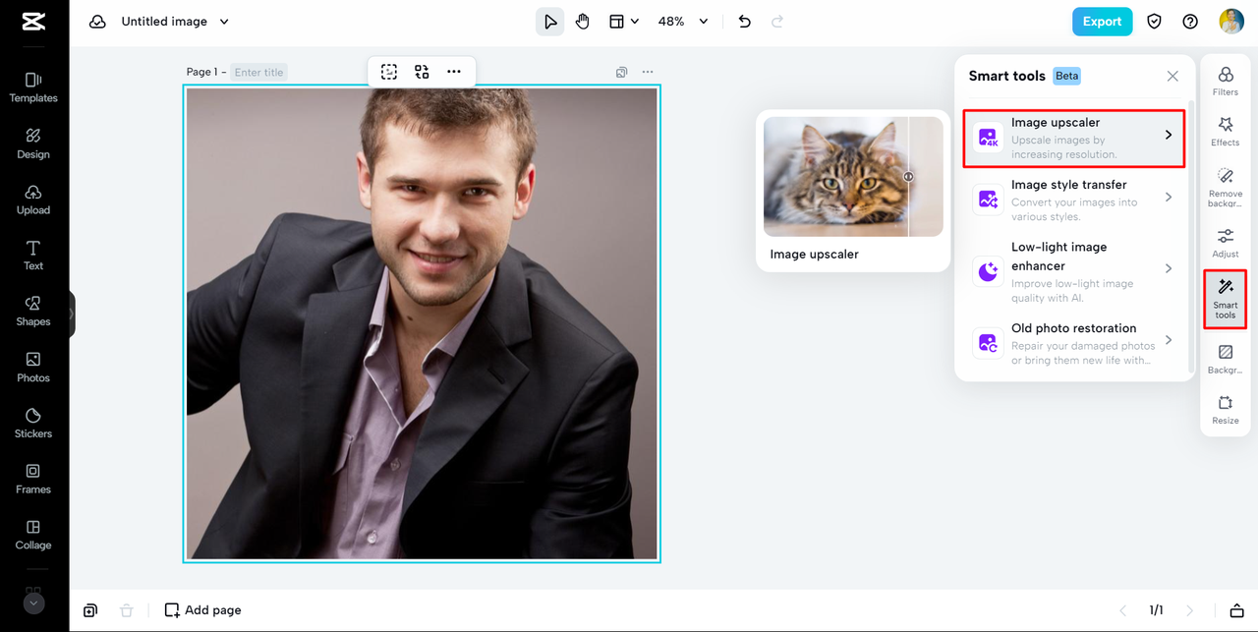This screenshot has height=632, width=1258.
Task: Open the user profile avatar
Action: point(1231,22)
